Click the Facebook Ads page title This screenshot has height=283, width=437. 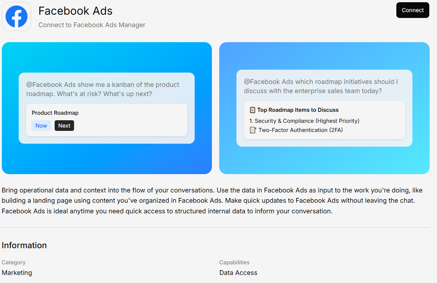point(75,11)
